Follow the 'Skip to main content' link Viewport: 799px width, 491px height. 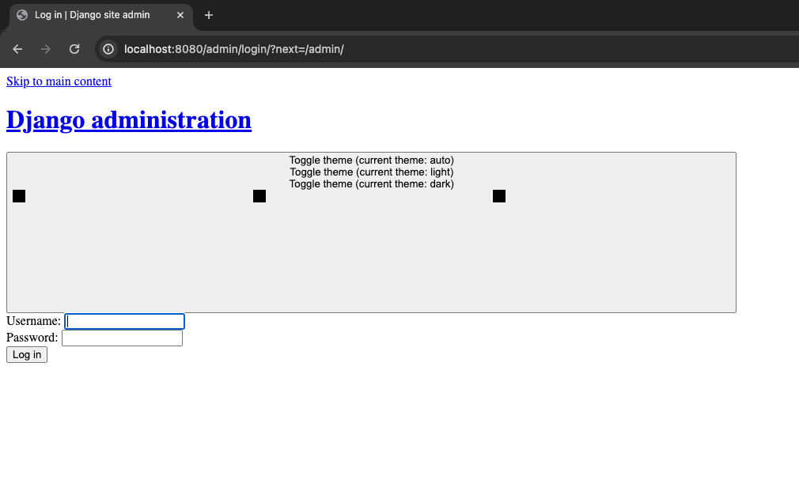pos(59,81)
